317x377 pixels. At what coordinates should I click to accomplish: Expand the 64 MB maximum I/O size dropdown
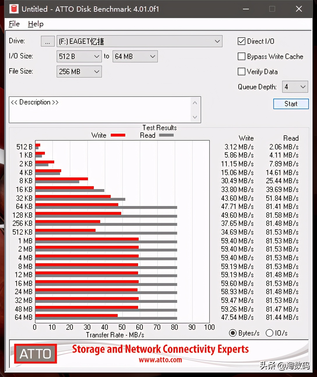tap(135, 56)
